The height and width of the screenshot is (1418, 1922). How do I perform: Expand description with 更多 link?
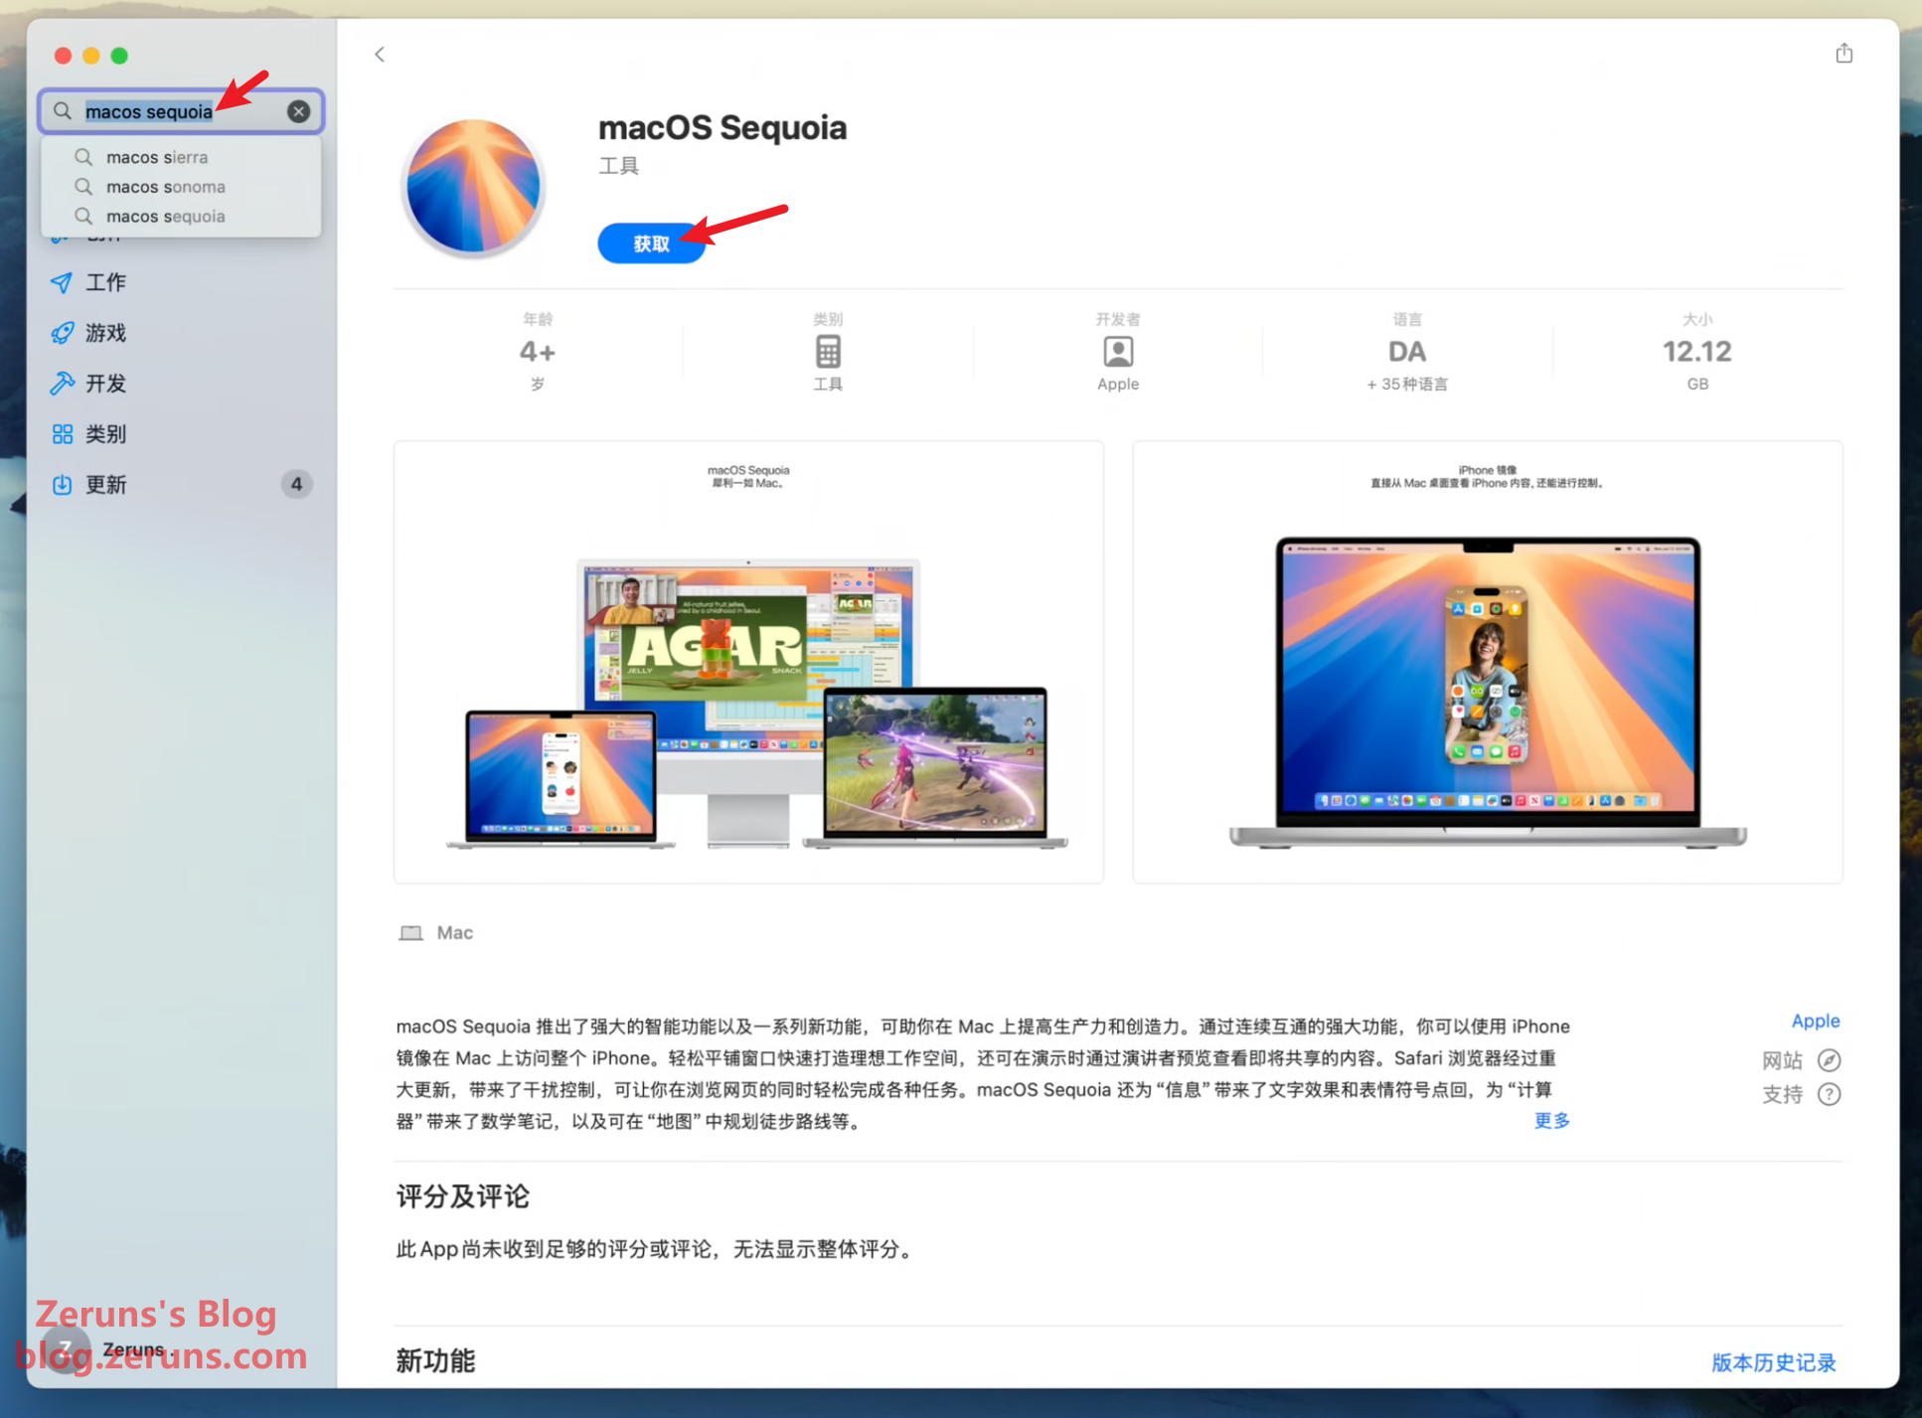point(1550,1121)
